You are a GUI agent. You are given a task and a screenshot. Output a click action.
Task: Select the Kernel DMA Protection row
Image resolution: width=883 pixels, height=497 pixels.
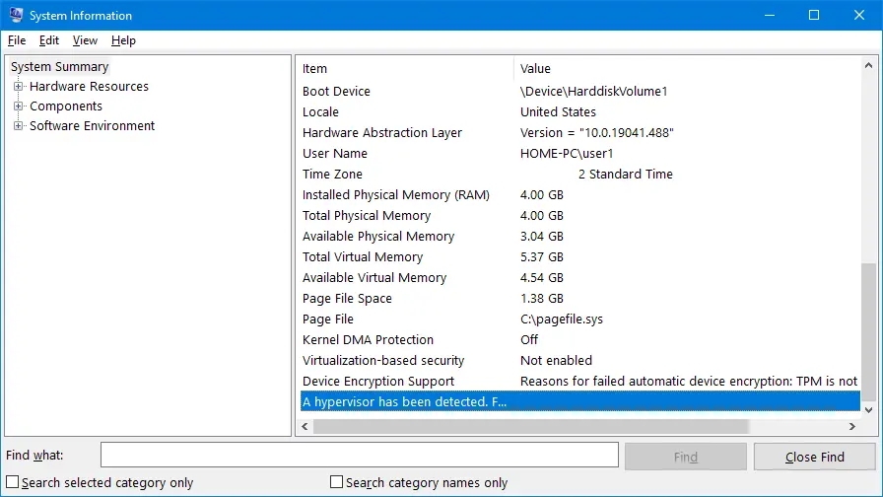point(368,340)
